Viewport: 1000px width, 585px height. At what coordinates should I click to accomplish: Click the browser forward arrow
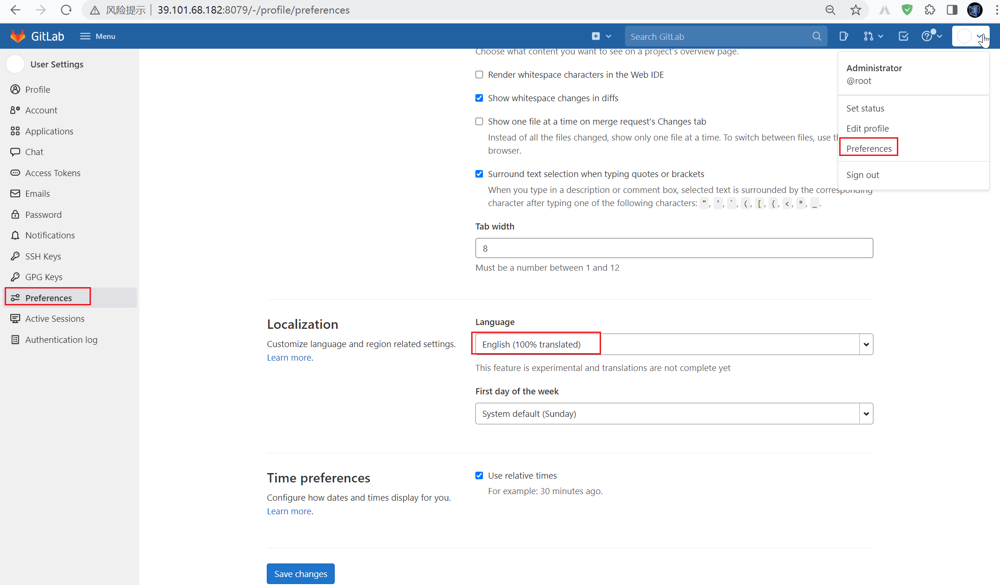tap(41, 10)
